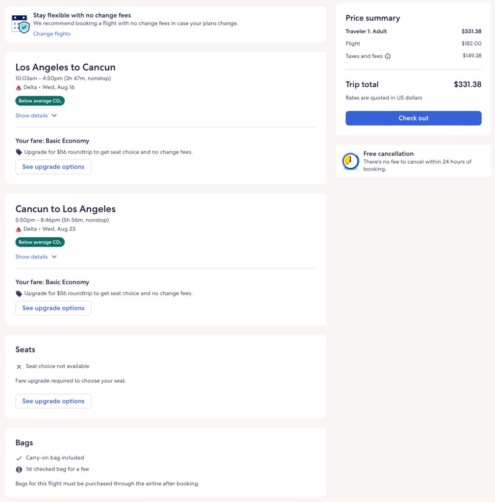Click the Taxes and fees info icon
Viewport: 495px width, 502px height.
pos(388,56)
